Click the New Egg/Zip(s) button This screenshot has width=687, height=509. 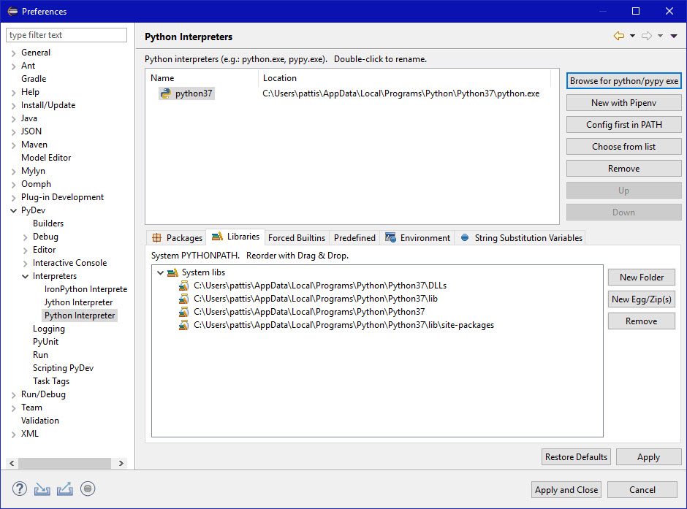click(641, 299)
